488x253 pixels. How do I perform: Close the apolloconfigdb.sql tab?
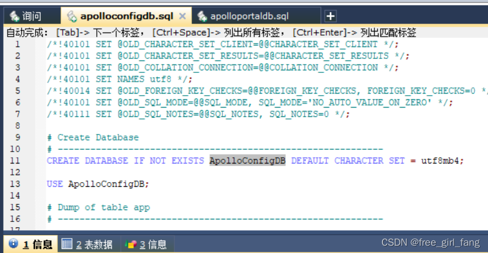(182, 16)
